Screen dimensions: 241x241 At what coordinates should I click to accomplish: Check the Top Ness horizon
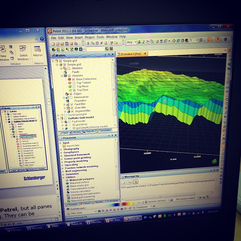[x=74, y=87]
